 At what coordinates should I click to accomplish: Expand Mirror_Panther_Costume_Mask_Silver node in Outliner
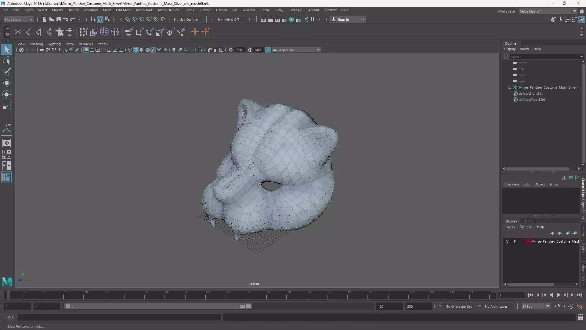[510, 87]
